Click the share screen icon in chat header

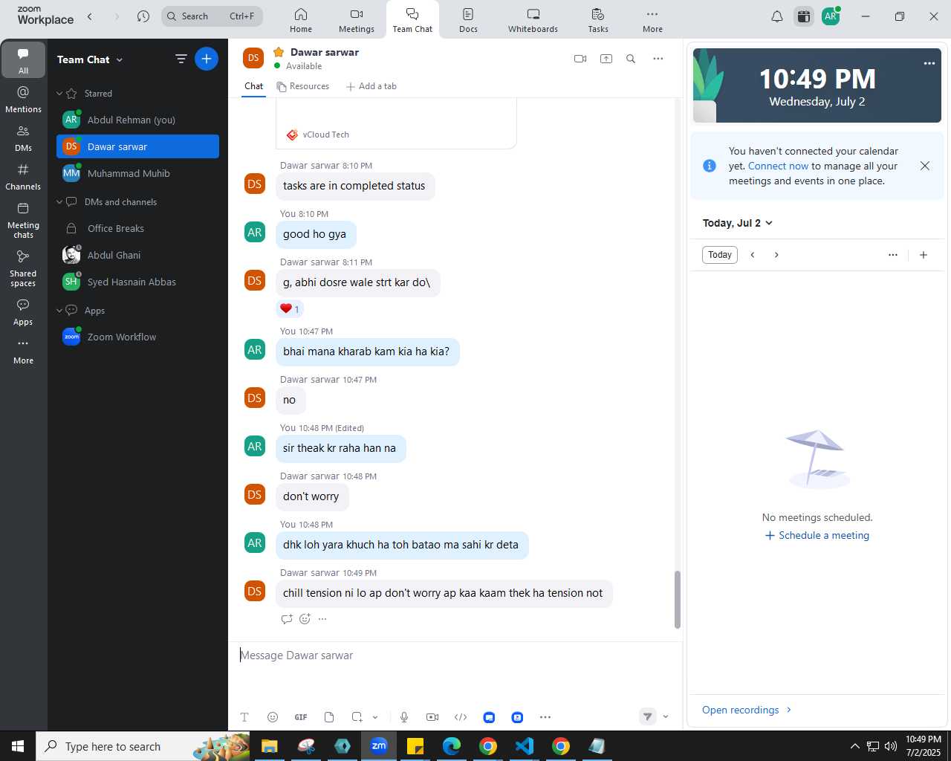pos(606,59)
